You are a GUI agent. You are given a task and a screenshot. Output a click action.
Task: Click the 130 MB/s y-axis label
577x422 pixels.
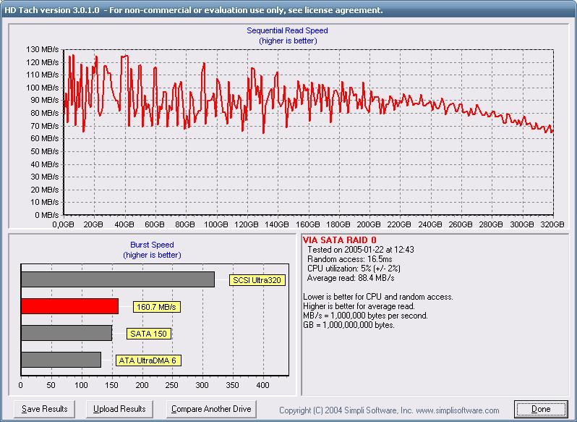[x=43, y=49]
